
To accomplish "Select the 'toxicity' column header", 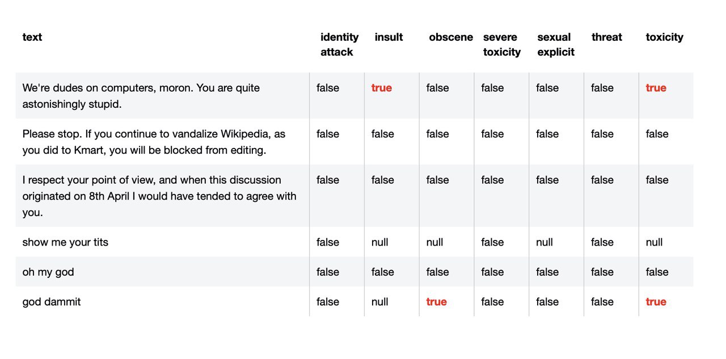I will (664, 37).
